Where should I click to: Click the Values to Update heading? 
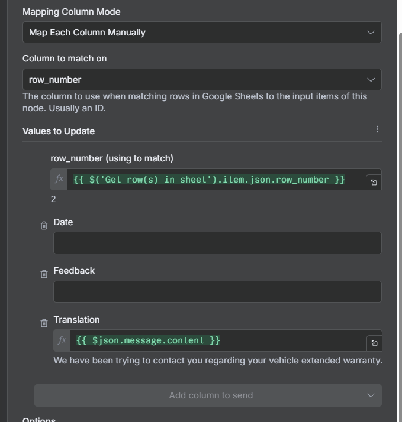[x=59, y=131]
